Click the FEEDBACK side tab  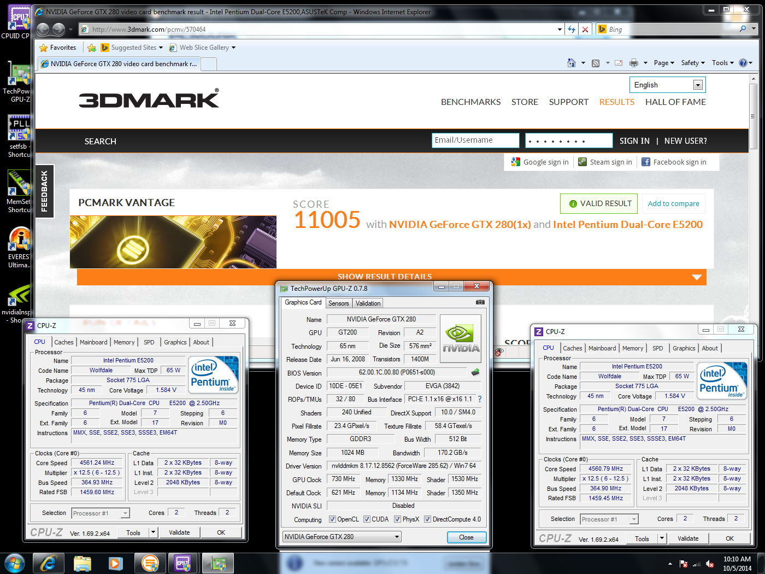tap(45, 191)
